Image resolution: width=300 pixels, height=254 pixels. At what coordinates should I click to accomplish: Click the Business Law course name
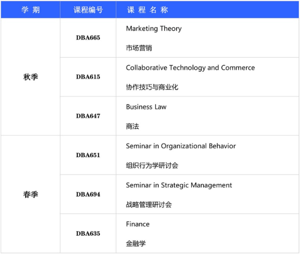click(x=146, y=107)
